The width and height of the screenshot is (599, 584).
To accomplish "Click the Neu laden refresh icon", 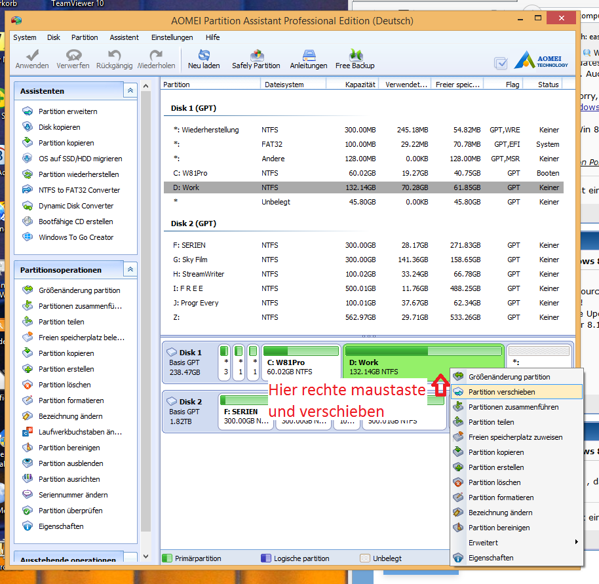I will (x=204, y=56).
